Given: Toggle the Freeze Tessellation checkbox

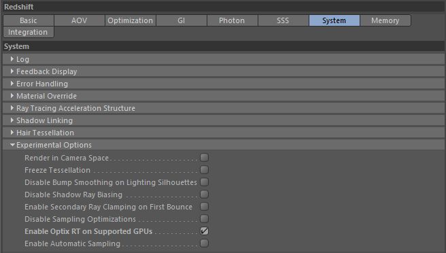Looking at the screenshot, I should click(204, 169).
